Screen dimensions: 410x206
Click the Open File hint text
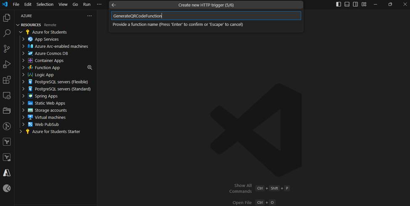[x=242, y=203]
